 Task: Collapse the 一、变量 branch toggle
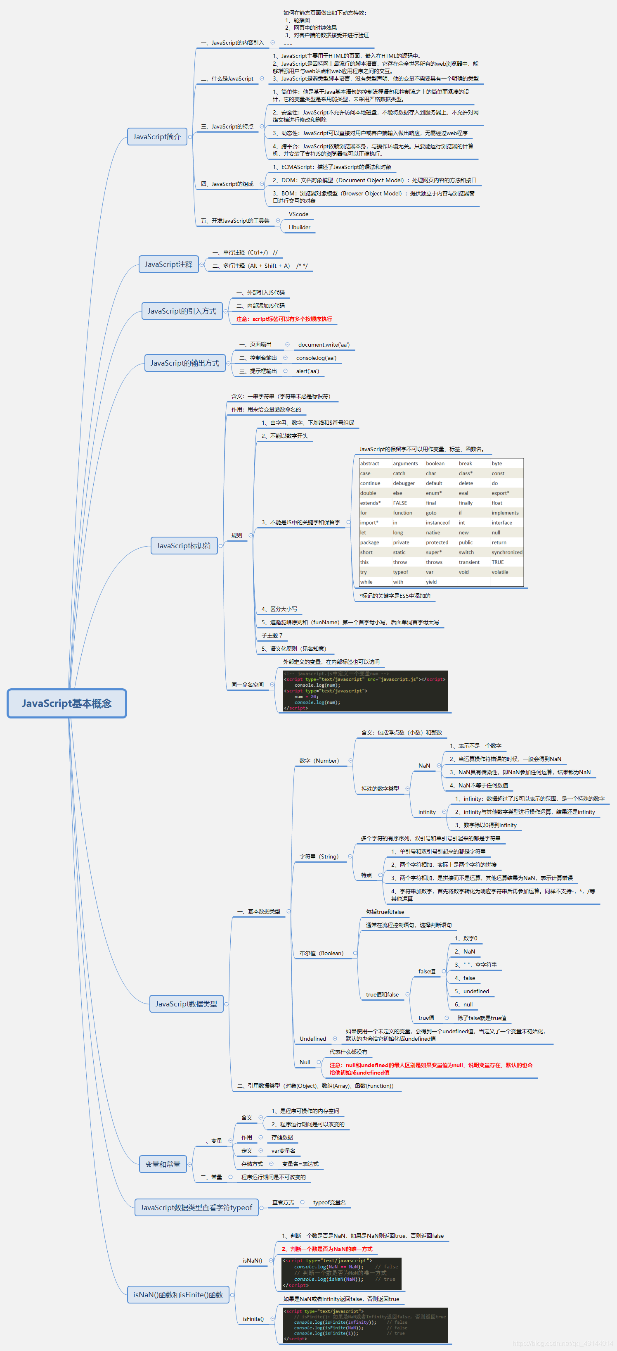click(230, 1141)
